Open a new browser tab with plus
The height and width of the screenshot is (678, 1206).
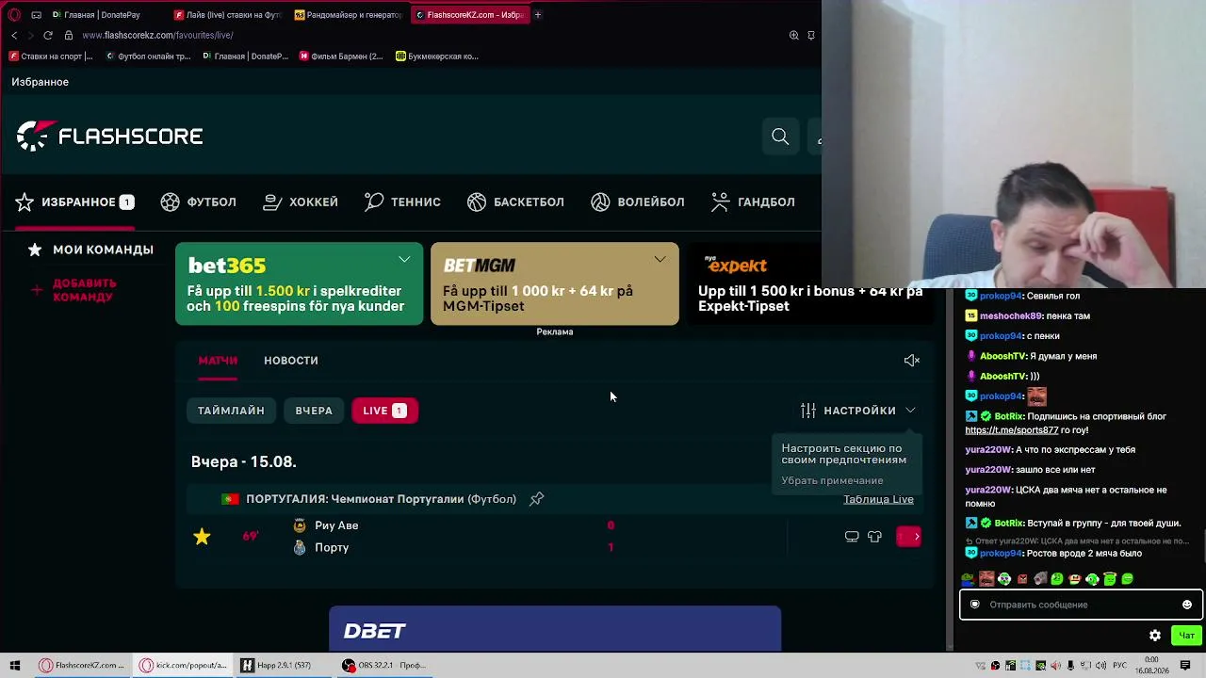538,15
